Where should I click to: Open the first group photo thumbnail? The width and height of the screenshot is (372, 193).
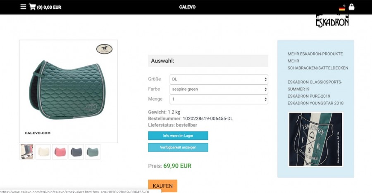click(x=27, y=152)
